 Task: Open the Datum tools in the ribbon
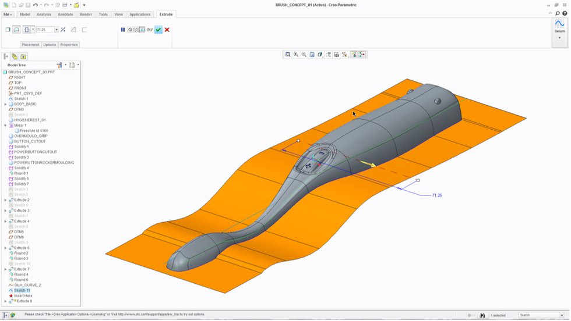(559, 28)
